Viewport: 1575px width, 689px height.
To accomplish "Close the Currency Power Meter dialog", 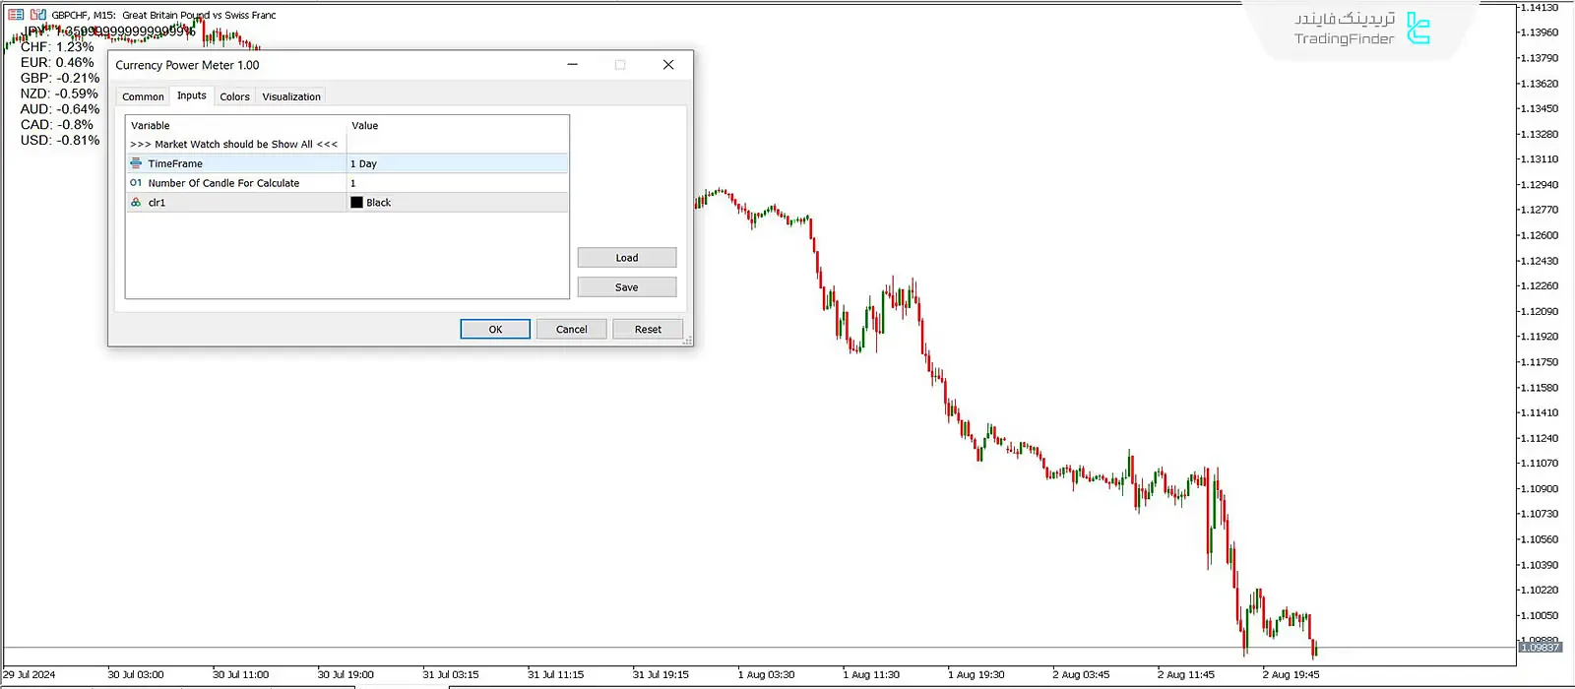I will tap(668, 65).
